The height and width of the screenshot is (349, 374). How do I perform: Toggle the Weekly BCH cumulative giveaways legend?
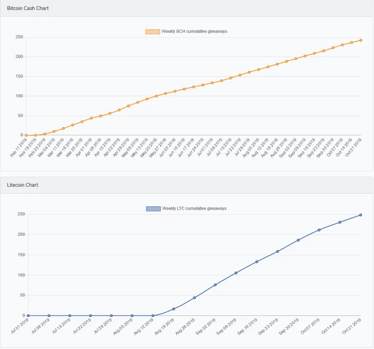click(x=186, y=32)
